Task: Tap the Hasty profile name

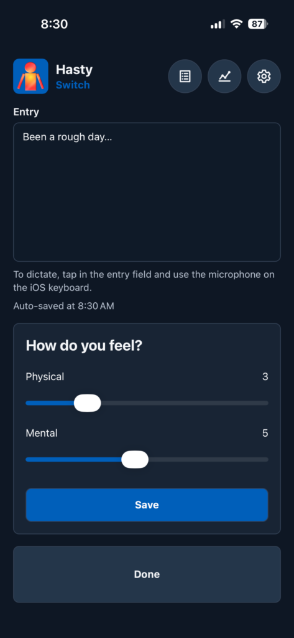Action: (x=74, y=70)
